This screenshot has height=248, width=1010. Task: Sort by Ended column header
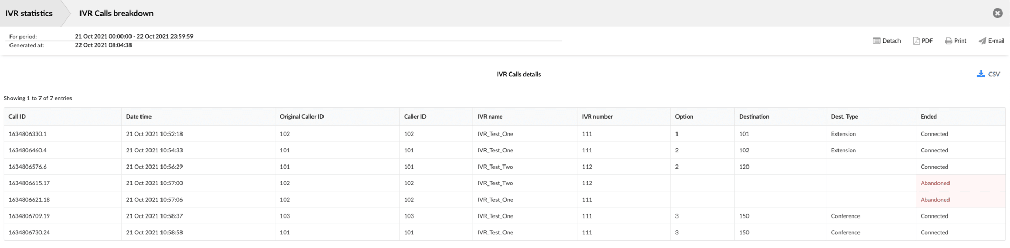[x=929, y=117]
